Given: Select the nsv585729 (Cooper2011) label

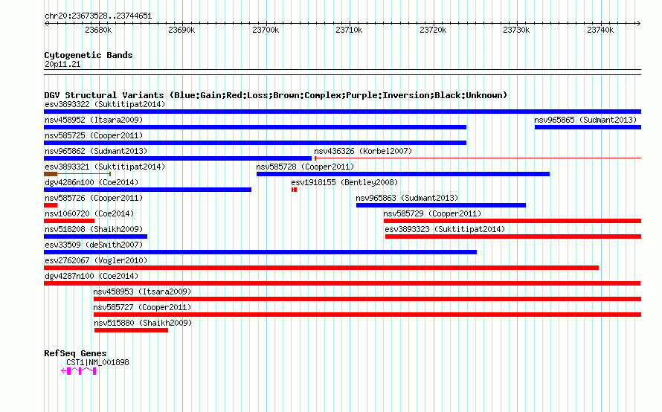Looking at the screenshot, I should pos(432,213).
